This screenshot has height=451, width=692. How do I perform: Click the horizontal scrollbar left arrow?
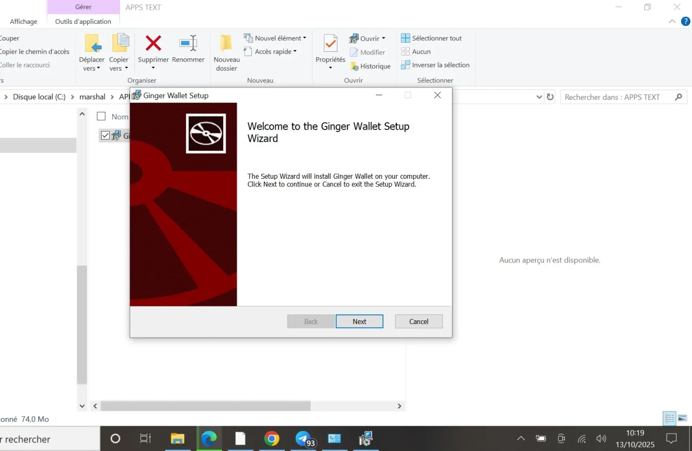95,406
